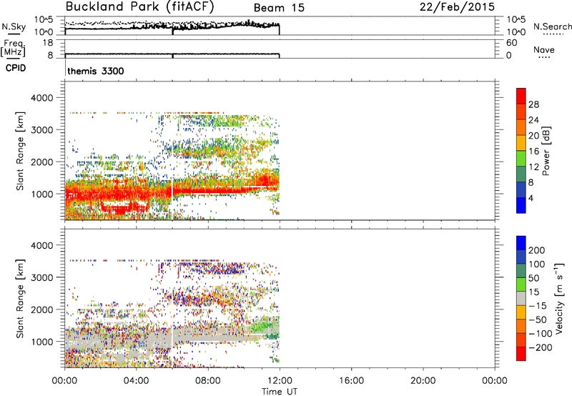
Task: Click the "12:00" time tick label
Action: (x=280, y=381)
